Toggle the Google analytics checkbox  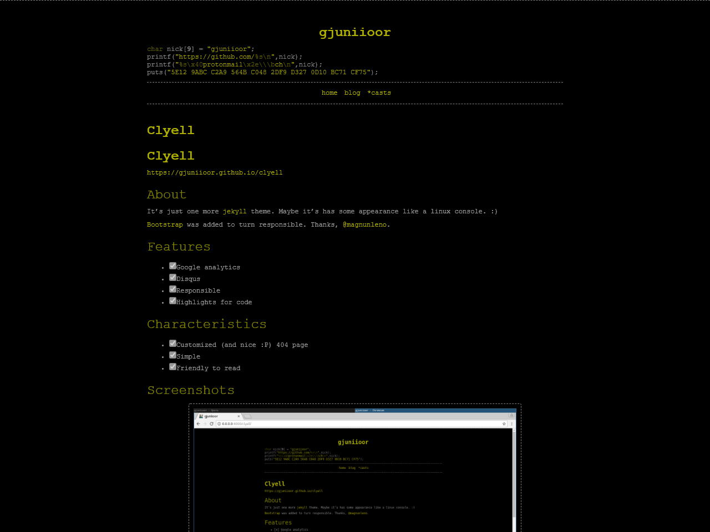(x=173, y=266)
